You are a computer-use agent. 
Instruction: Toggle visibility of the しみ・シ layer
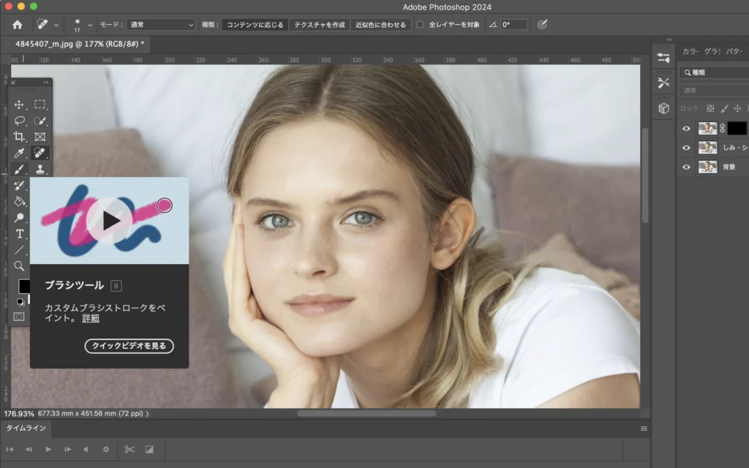tap(686, 148)
